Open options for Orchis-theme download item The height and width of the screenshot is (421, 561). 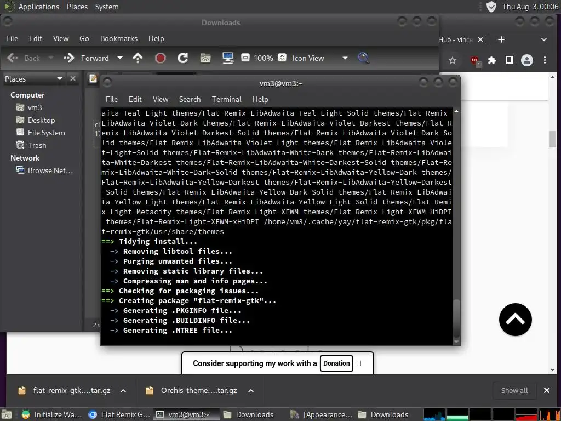click(251, 390)
